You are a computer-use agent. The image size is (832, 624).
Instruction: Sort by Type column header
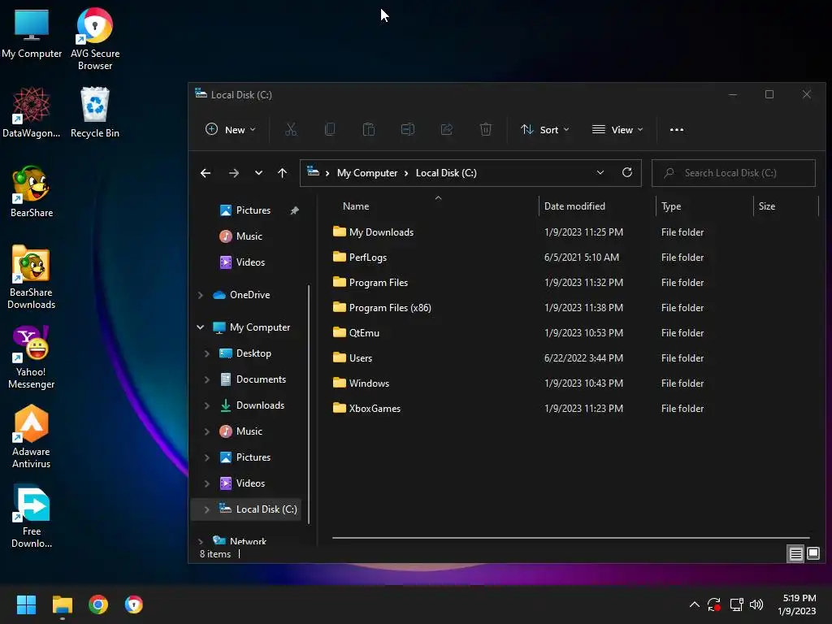pos(704,206)
